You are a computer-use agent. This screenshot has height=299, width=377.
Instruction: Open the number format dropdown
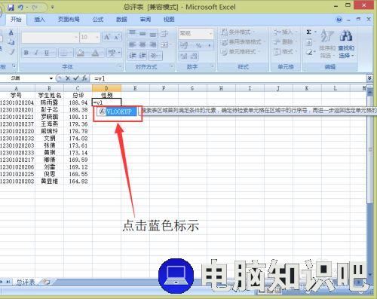coord(210,33)
